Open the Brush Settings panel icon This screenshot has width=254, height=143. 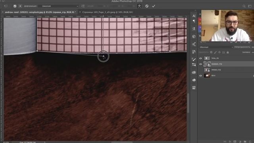[x=194, y=59]
